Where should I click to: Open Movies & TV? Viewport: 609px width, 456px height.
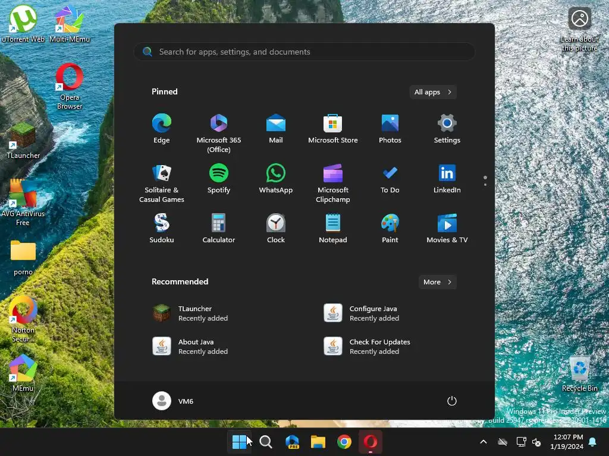(447, 229)
